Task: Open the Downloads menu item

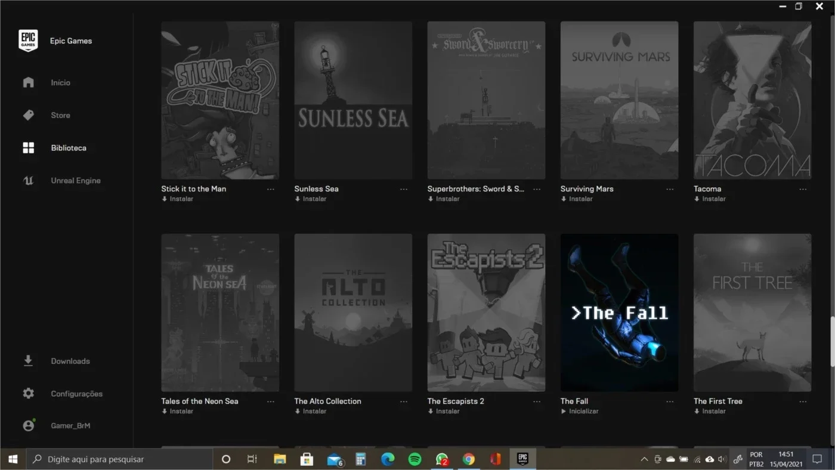Action: click(x=70, y=361)
